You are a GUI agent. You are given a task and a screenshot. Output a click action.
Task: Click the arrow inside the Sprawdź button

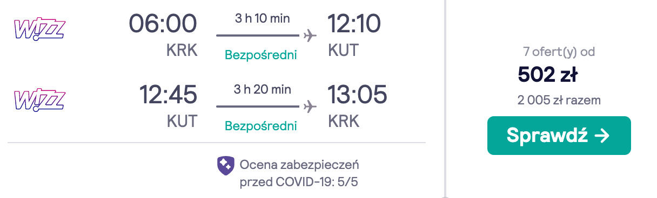[602, 136]
